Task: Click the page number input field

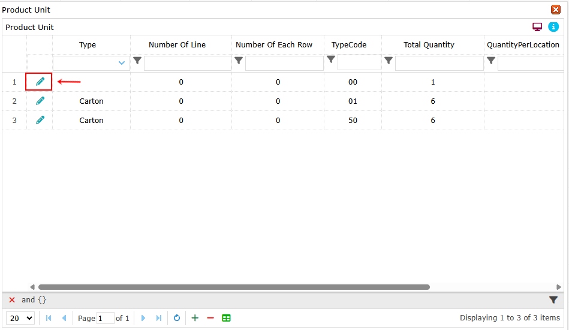Action: click(x=105, y=318)
